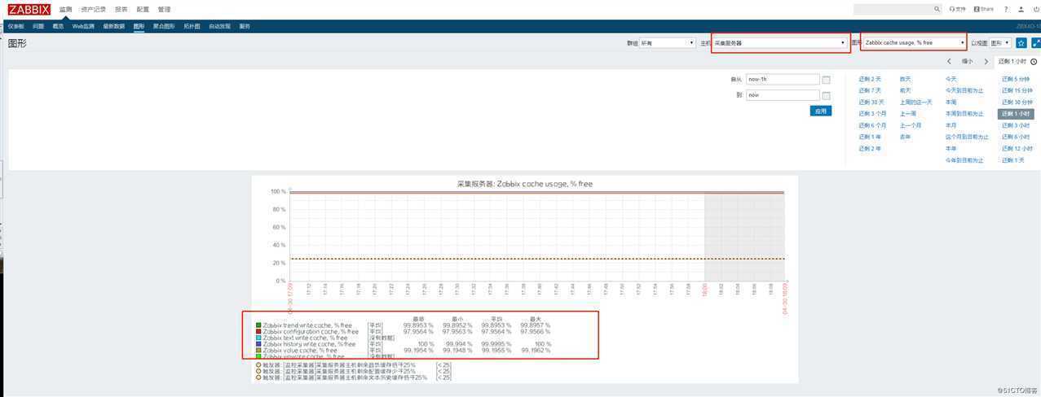The width and height of the screenshot is (1041, 397).
Task: Open the 群组 group dropdown
Action: click(667, 42)
